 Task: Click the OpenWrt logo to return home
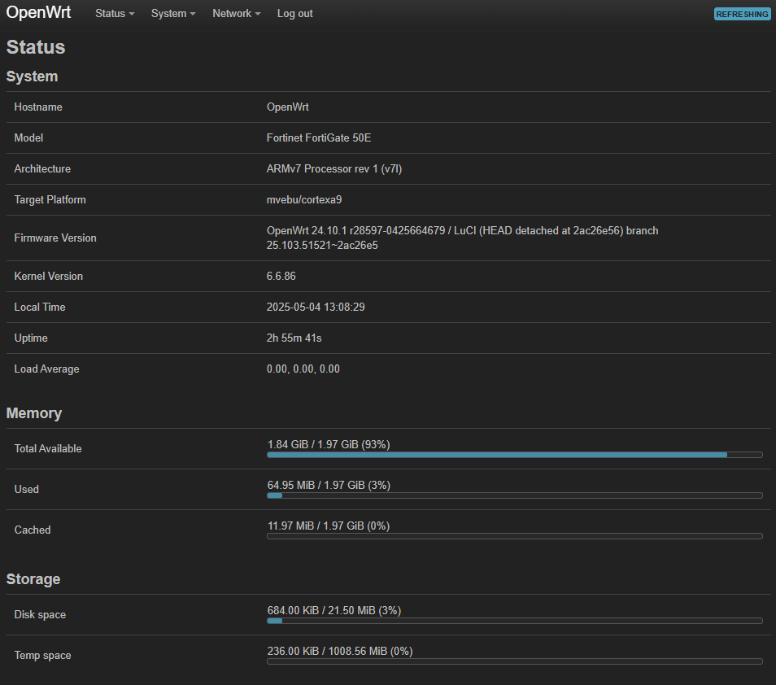tap(39, 13)
